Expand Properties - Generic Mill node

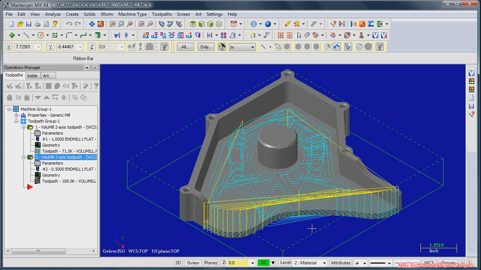pos(17,115)
